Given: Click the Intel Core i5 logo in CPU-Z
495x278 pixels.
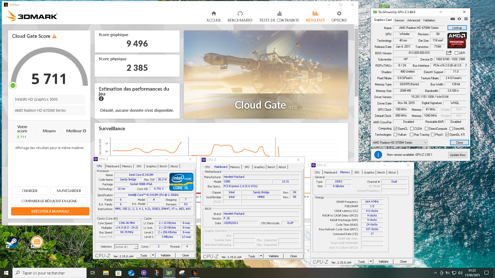Looking at the screenshot, I should (x=181, y=182).
